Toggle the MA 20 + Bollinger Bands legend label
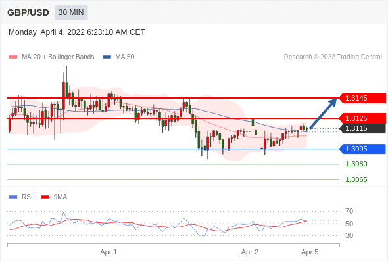This screenshot has height=263, width=388. [58, 57]
